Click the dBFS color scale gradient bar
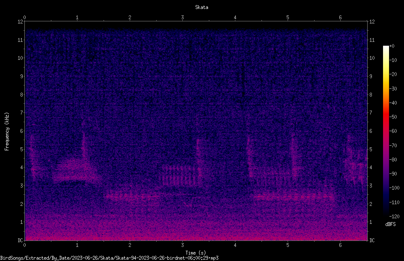This screenshot has height=261, width=404. click(x=386, y=131)
